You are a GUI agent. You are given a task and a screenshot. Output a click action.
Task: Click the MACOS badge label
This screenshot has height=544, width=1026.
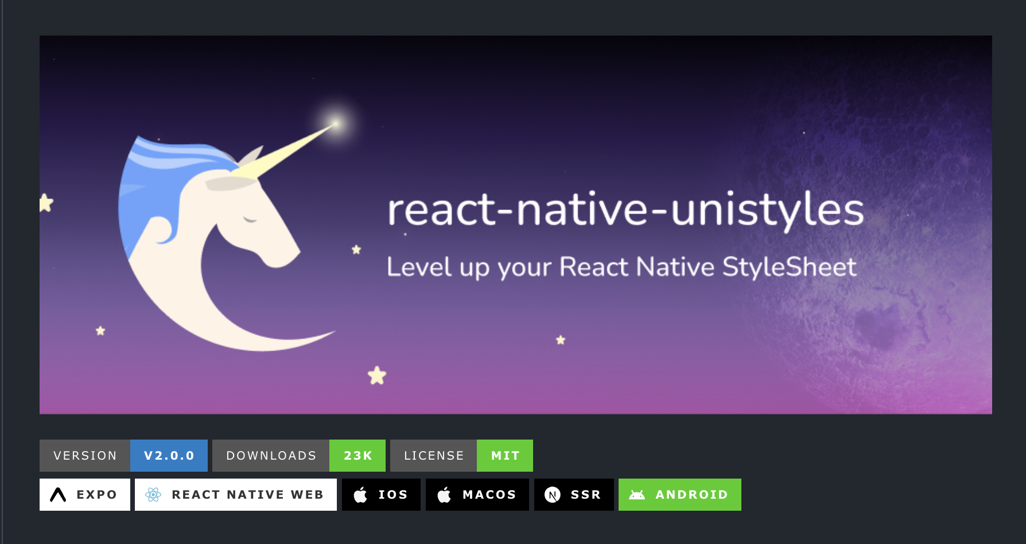(489, 495)
